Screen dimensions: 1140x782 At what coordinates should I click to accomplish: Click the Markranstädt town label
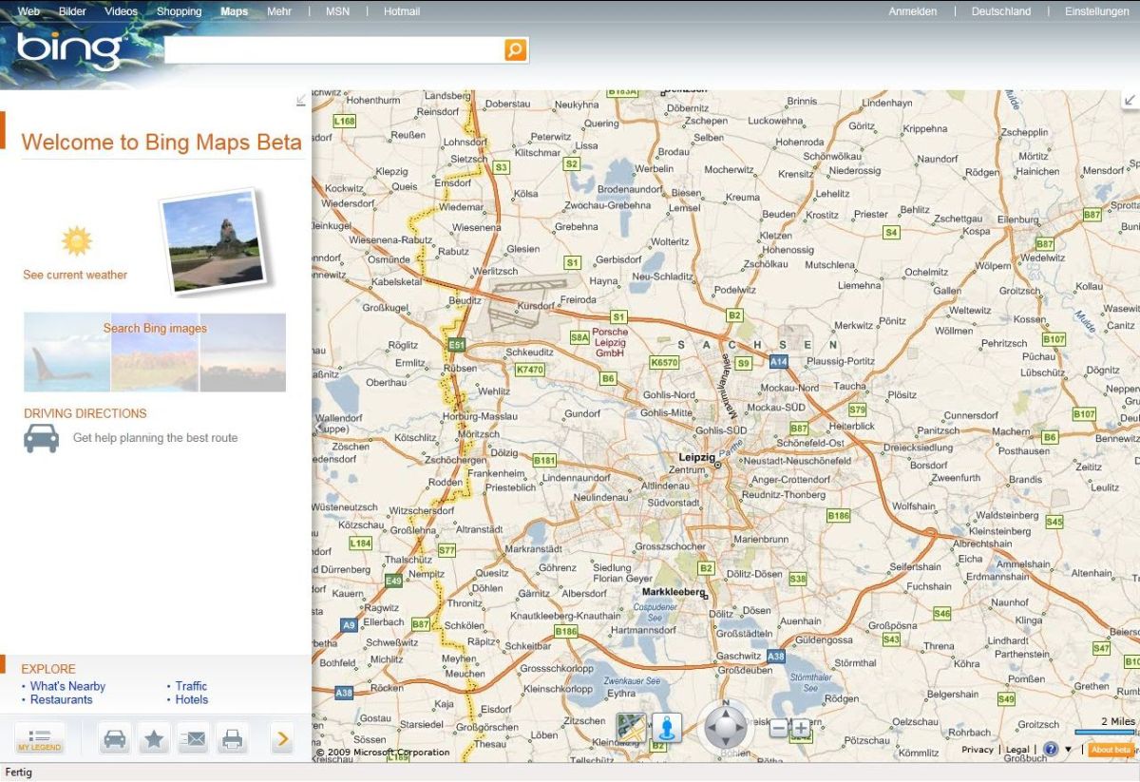pos(533,549)
